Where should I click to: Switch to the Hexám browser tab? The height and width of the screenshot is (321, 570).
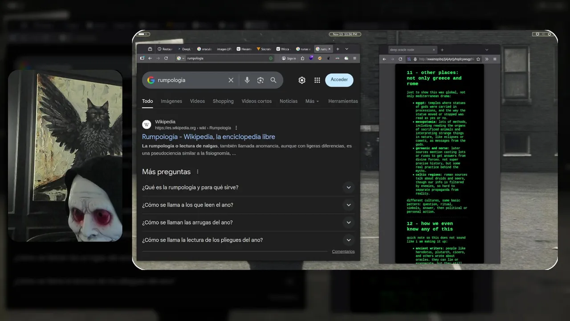[244, 49]
